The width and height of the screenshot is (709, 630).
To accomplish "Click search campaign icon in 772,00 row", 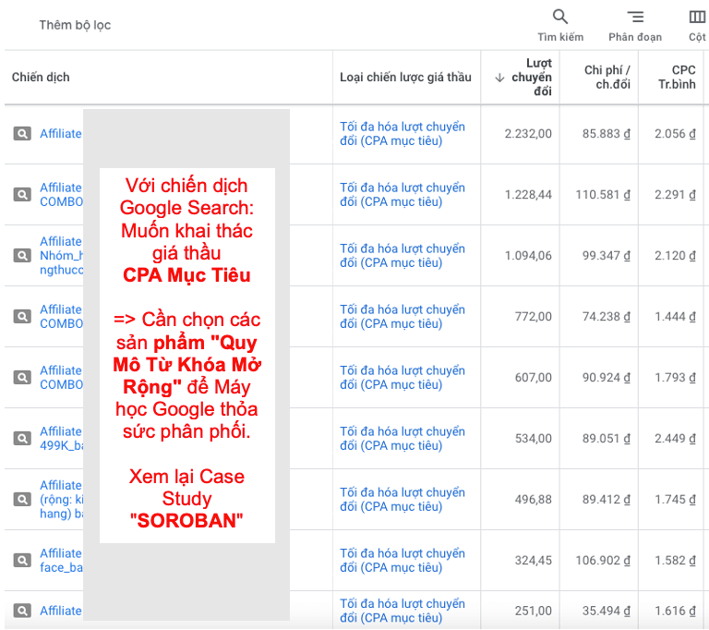I will 22,316.
